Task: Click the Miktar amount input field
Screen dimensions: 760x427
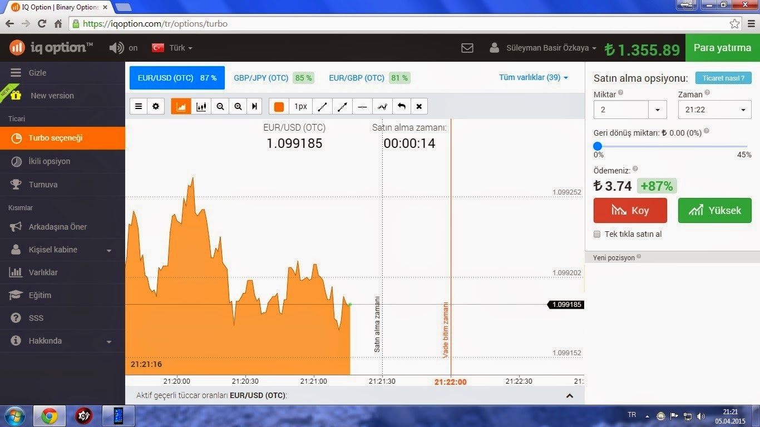Action: tap(621, 110)
